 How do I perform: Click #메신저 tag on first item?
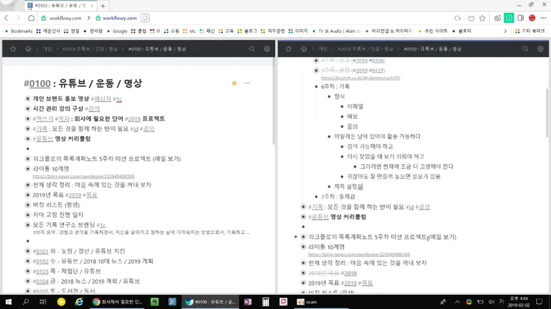(x=101, y=99)
